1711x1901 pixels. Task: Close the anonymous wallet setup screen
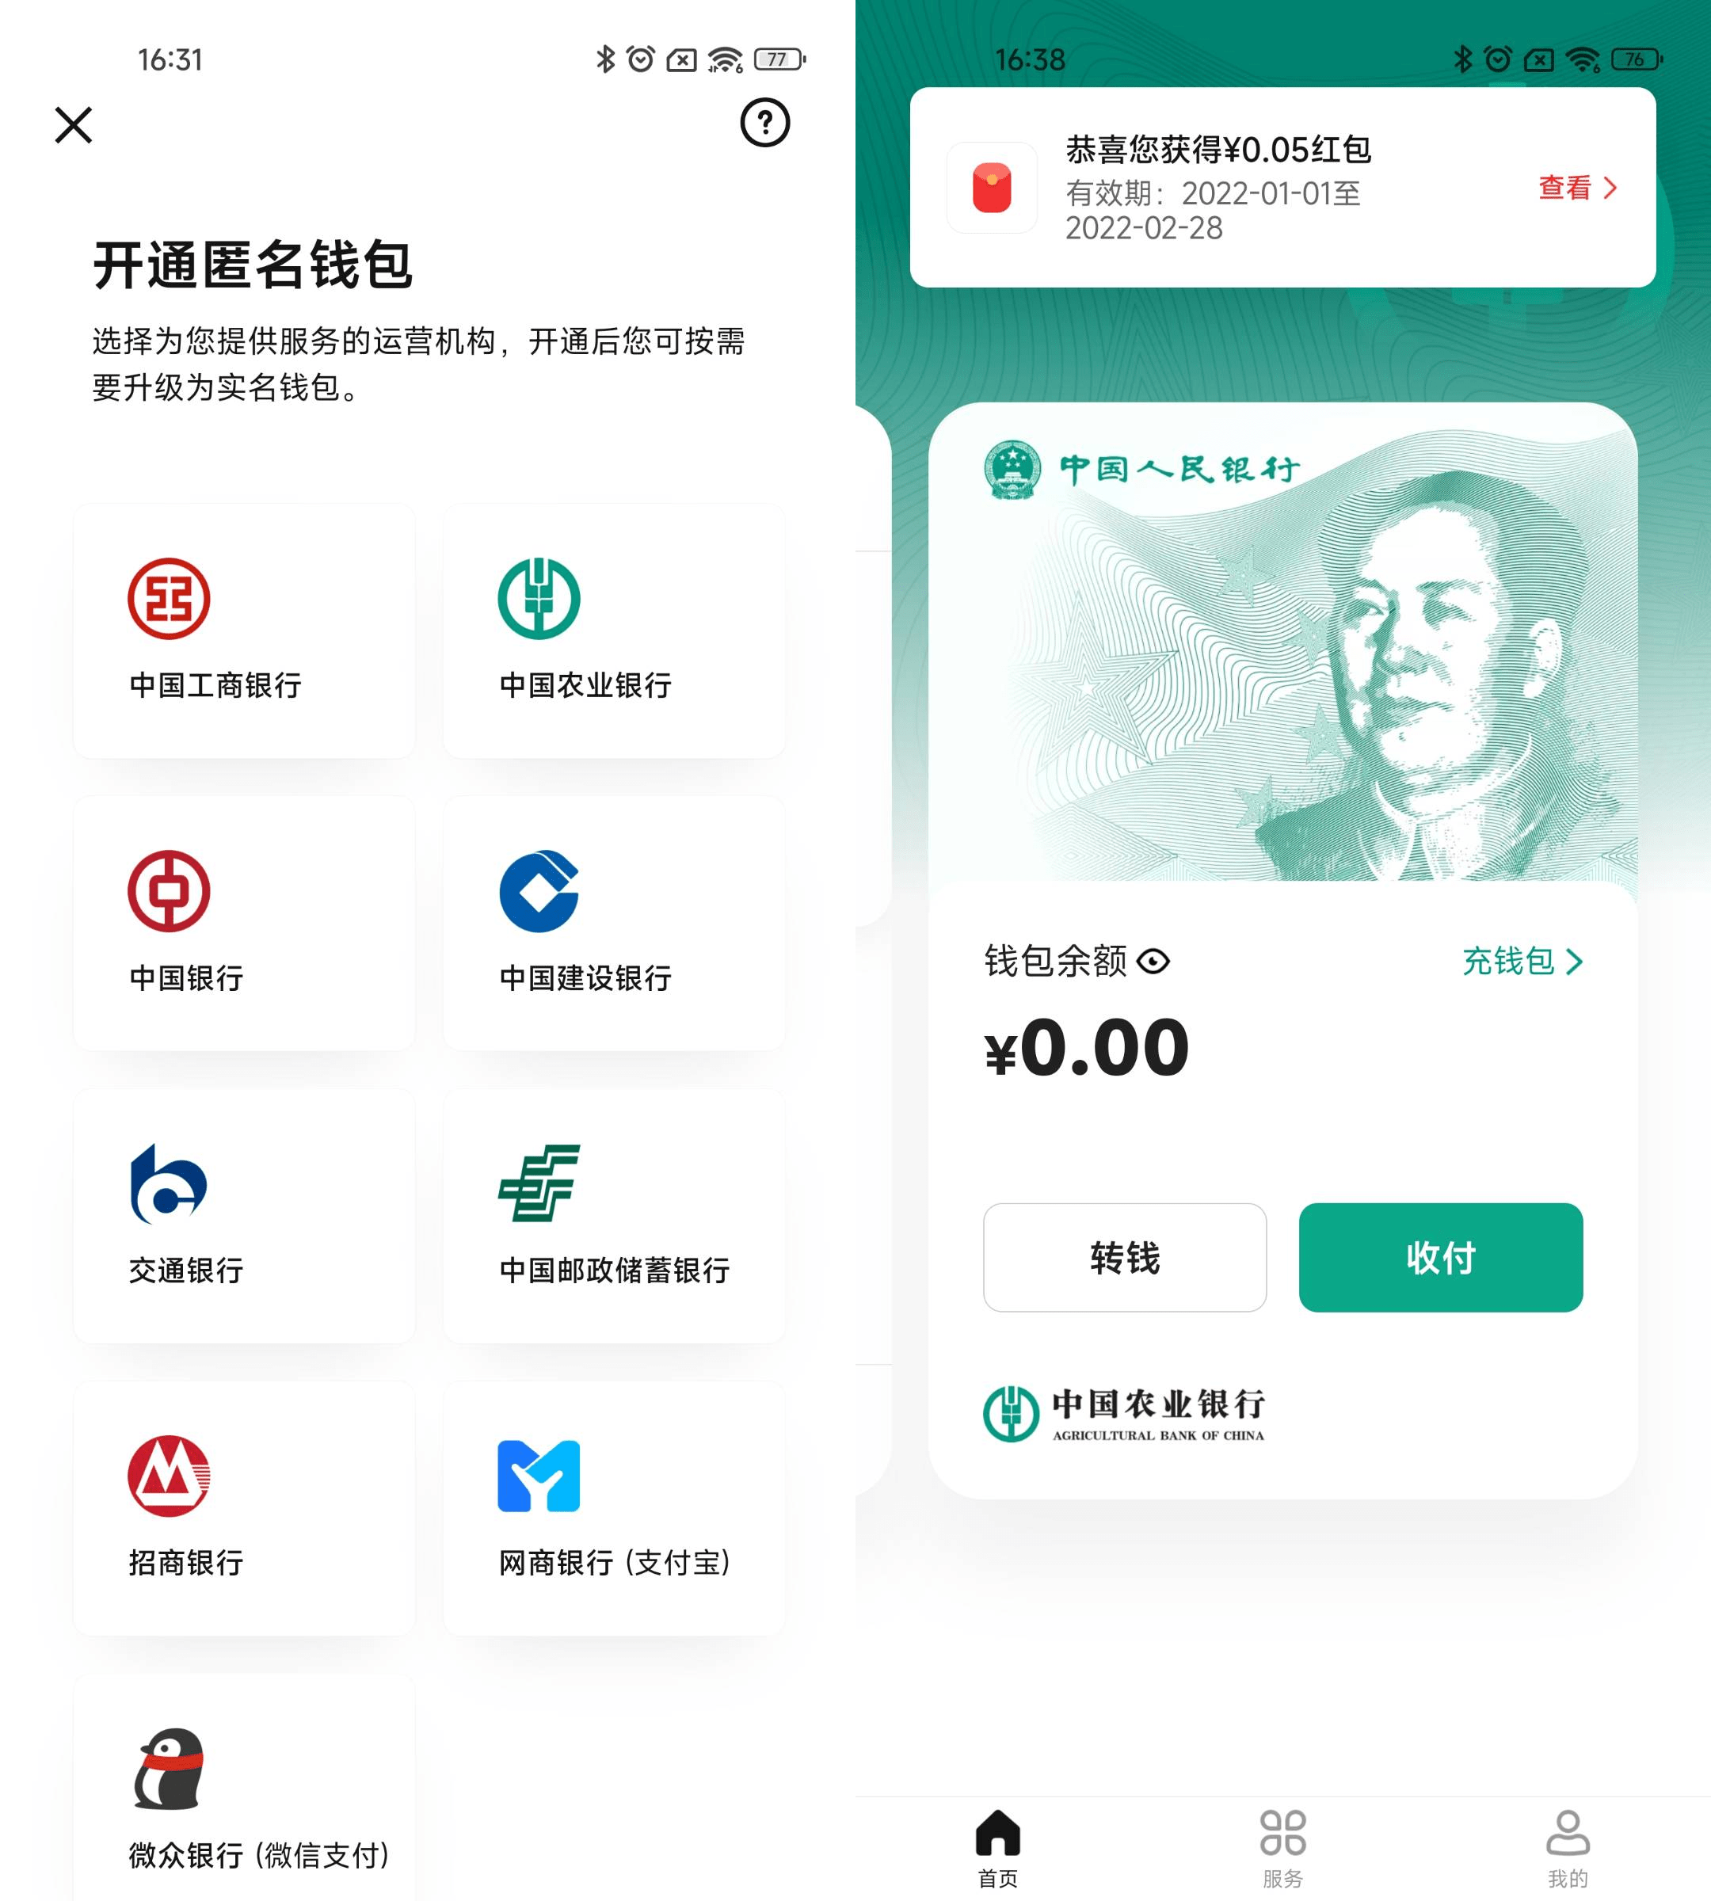pos(74,122)
